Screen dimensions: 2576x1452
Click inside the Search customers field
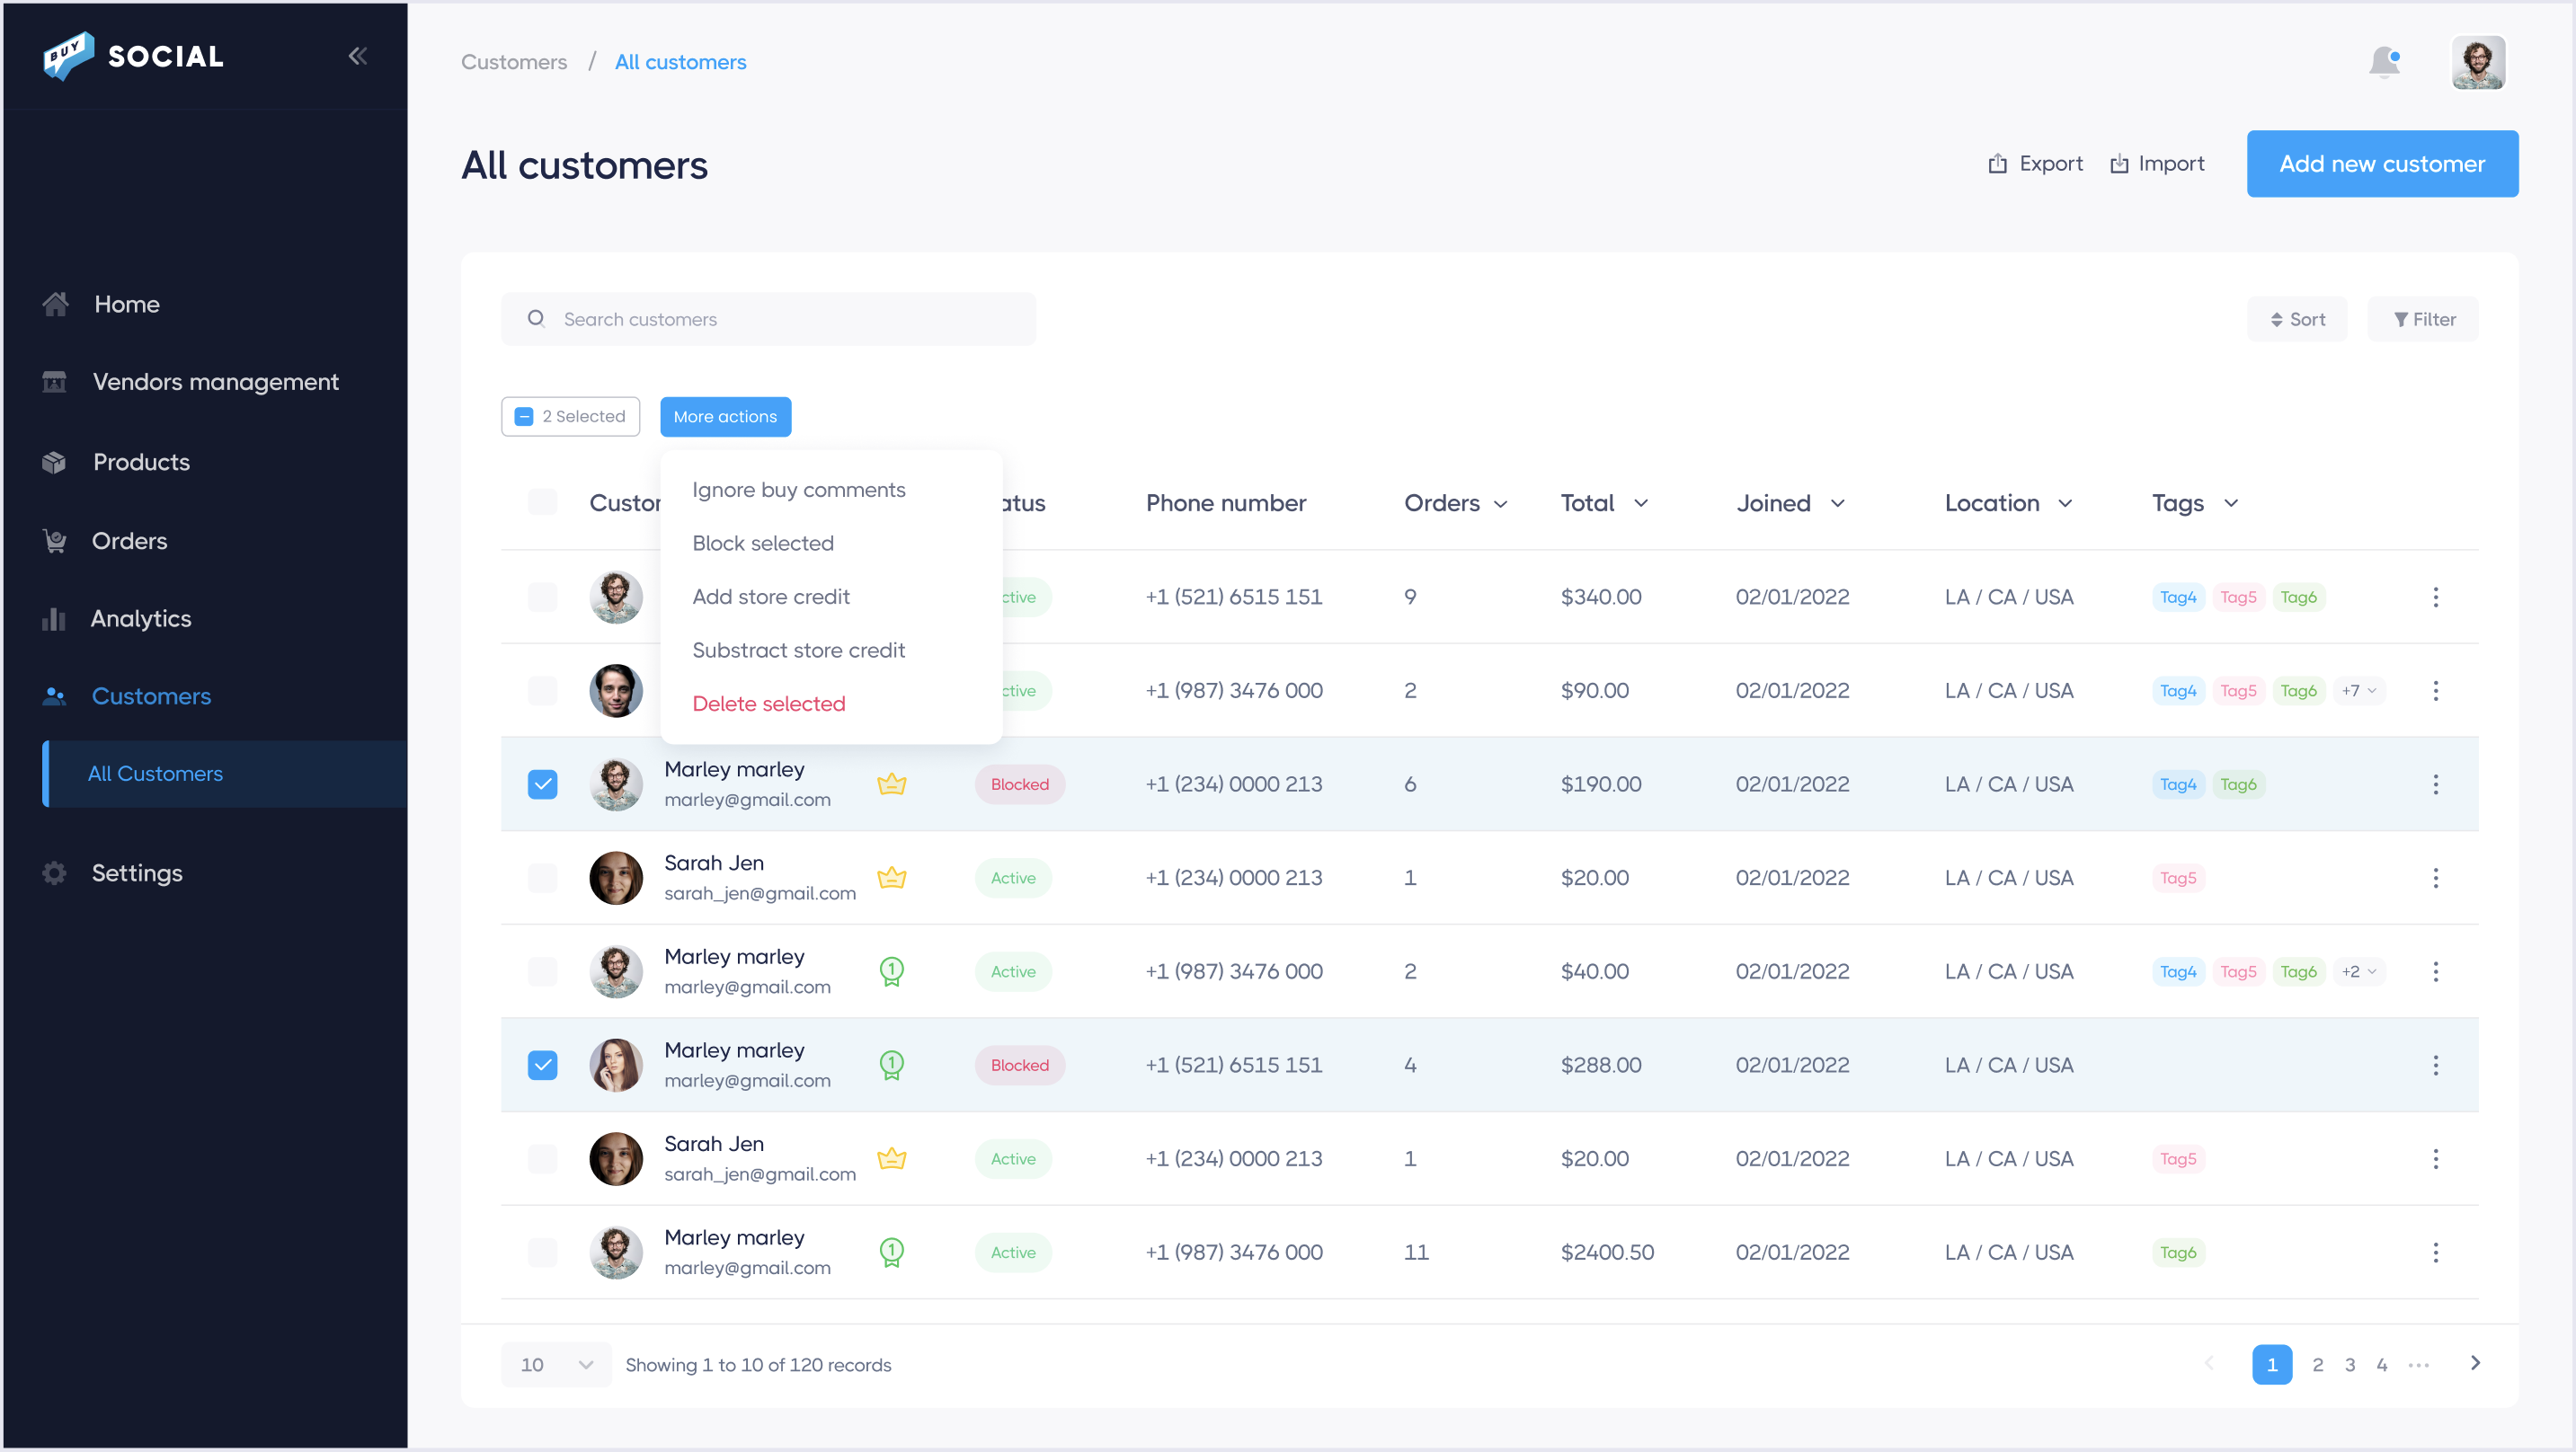(x=770, y=318)
